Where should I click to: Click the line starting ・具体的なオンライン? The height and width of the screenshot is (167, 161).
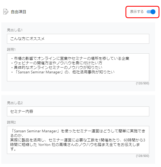pyautogui.click(x=57, y=67)
